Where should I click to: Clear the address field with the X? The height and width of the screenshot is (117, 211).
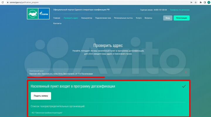(x=186, y=72)
